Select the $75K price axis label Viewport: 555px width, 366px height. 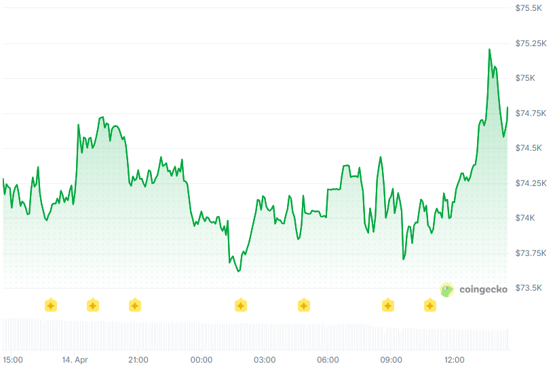tap(525, 78)
